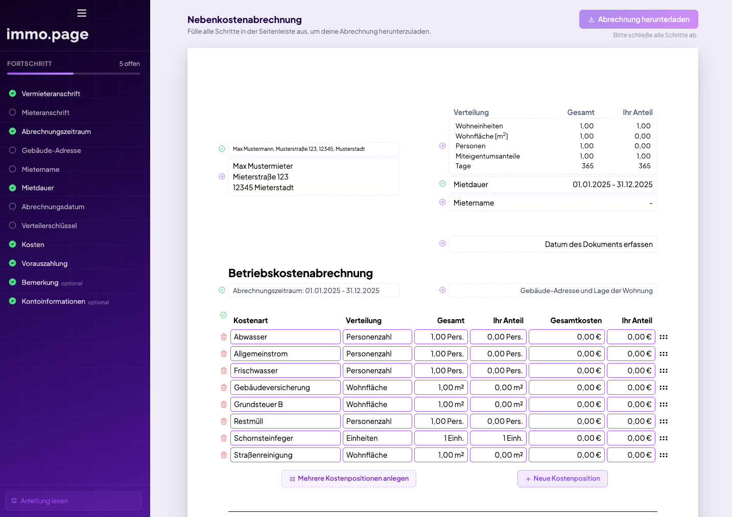
Task: Open the Vorauszahlung step from the sidebar
Action: point(43,263)
